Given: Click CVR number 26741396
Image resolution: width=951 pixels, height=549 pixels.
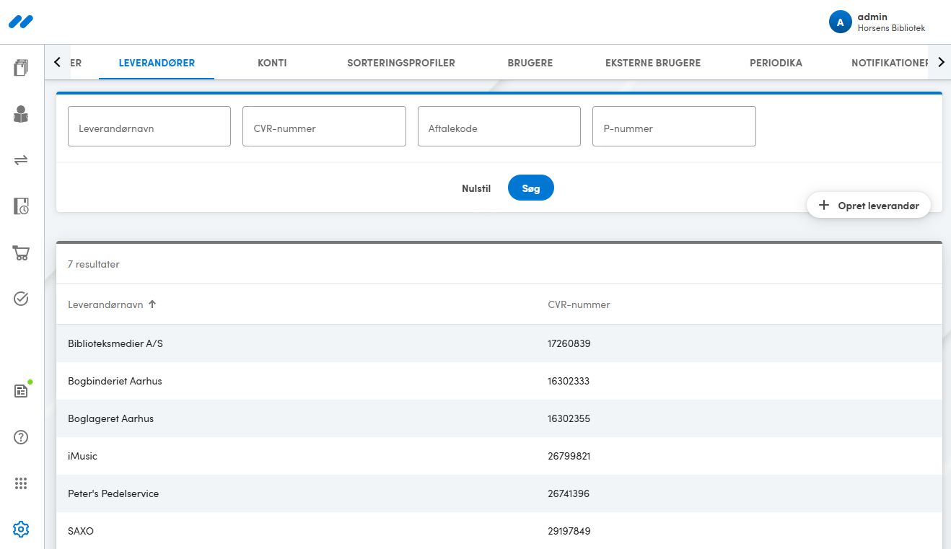Looking at the screenshot, I should point(569,493).
